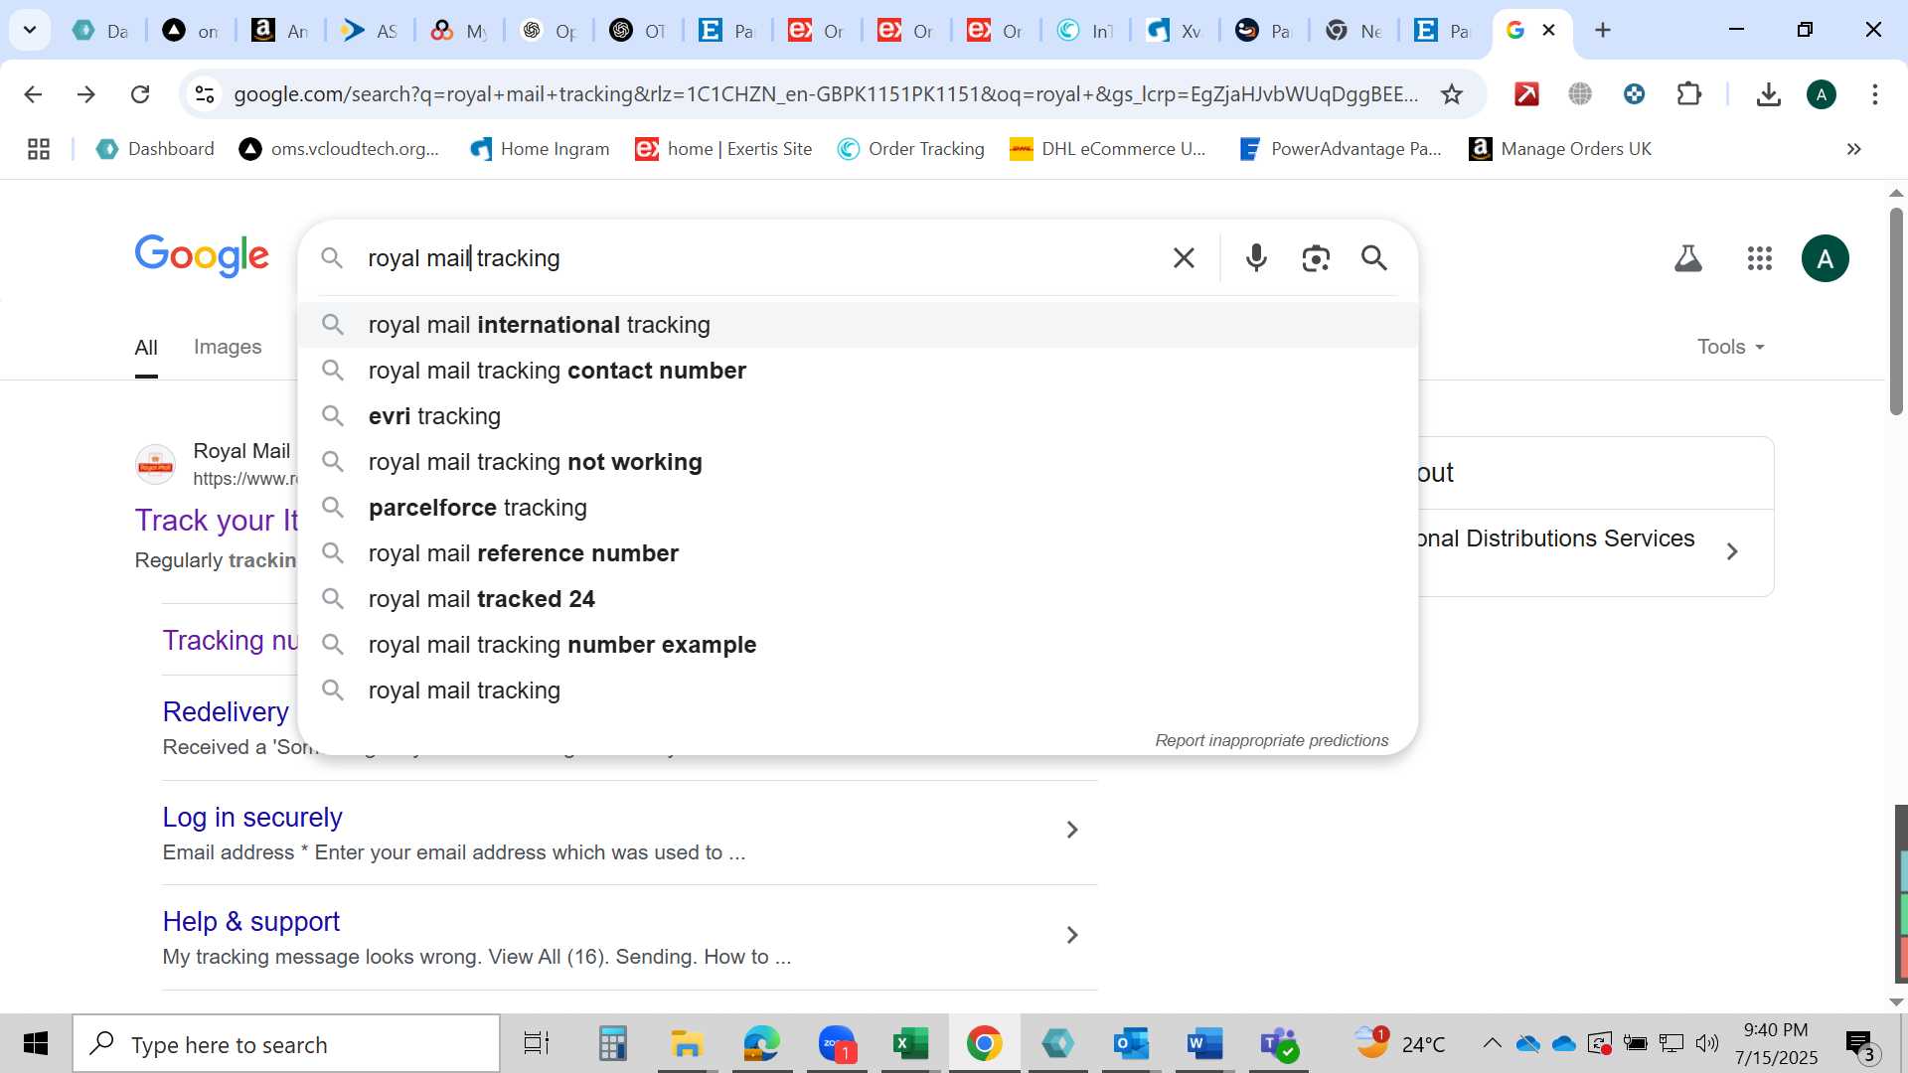The image size is (1908, 1073).
Task: Select suggestion parcelforce tracking
Action: [858, 508]
